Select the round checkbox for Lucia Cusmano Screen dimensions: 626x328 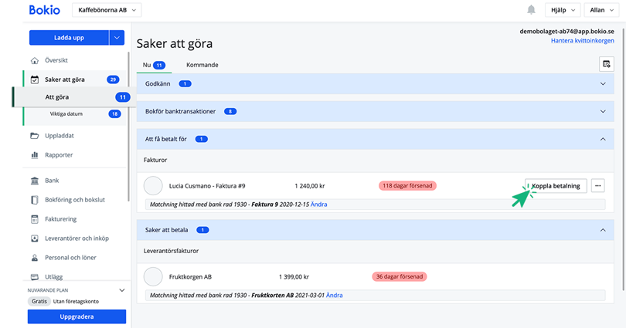point(154,185)
